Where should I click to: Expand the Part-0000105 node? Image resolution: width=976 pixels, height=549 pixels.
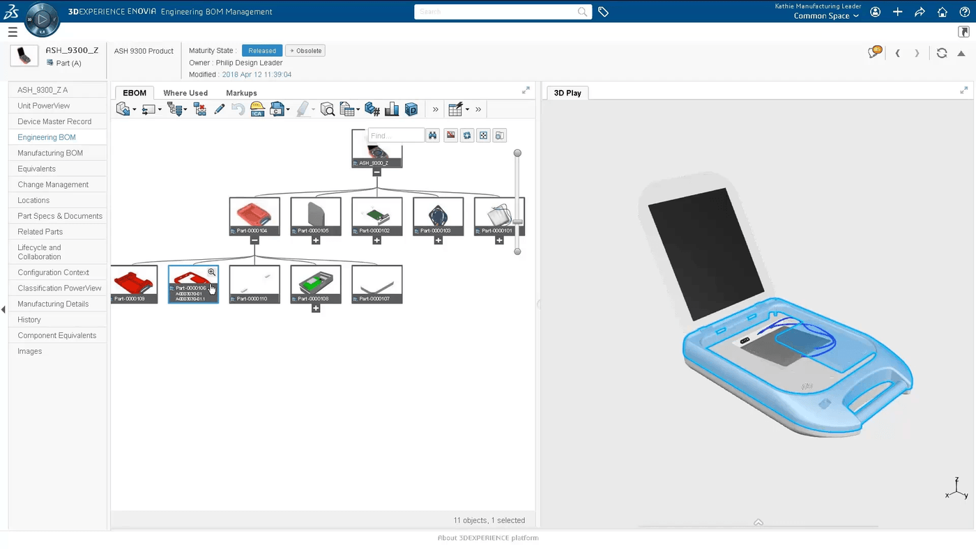coord(315,240)
